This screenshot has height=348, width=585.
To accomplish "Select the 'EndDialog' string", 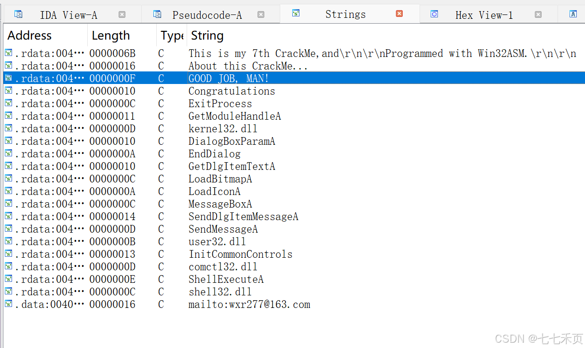I will click(214, 154).
